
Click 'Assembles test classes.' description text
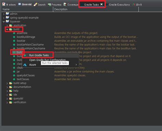point(67,79)
